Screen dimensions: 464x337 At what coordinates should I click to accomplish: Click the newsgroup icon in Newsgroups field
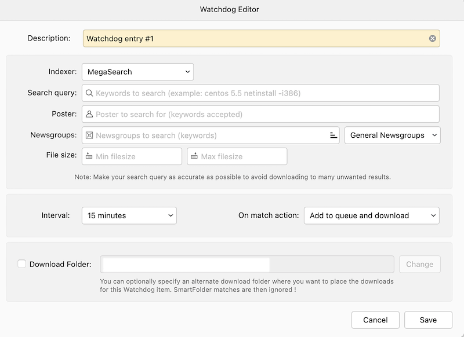(89, 135)
